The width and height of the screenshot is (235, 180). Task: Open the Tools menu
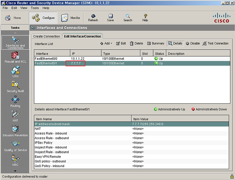click(35, 8)
